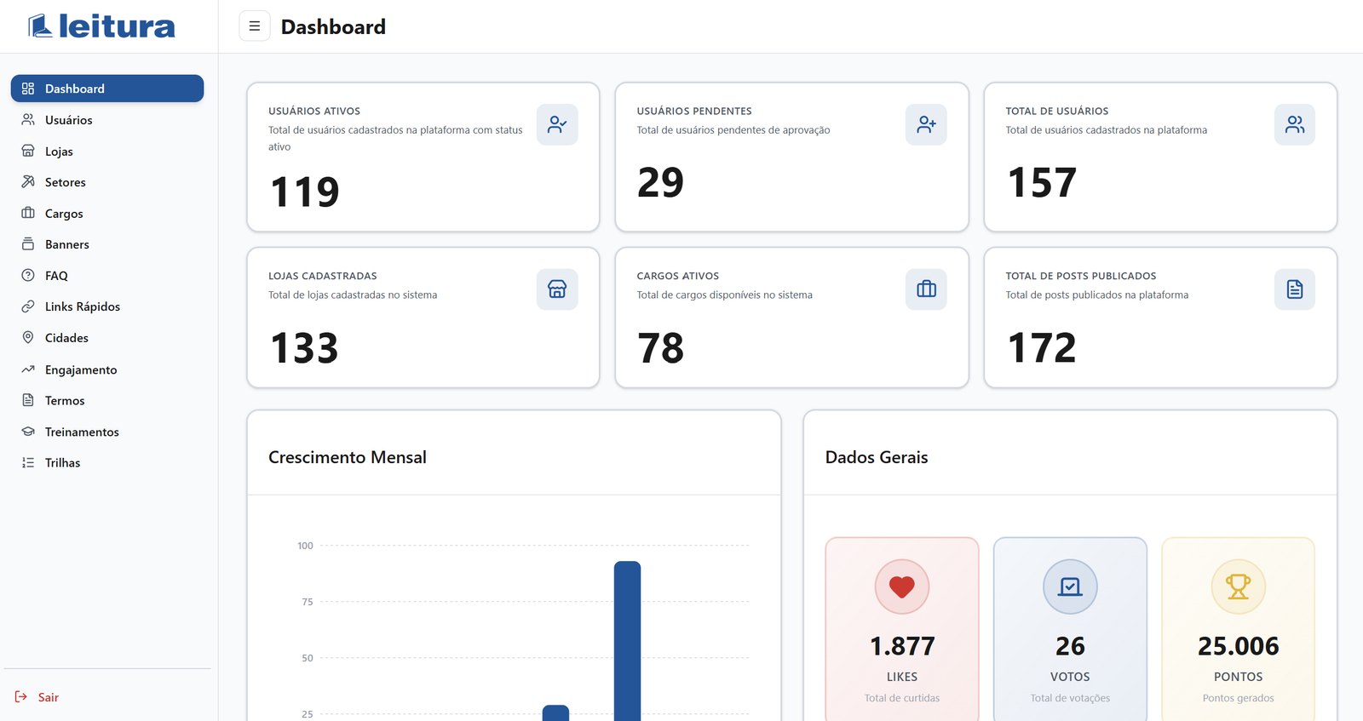Open the Trilhas section
Image resolution: width=1363 pixels, height=721 pixels.
(107, 463)
